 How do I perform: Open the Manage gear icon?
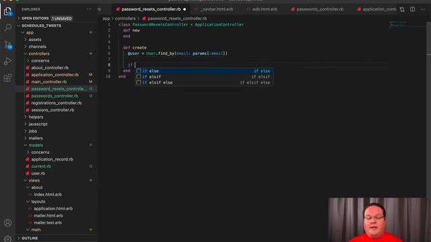[x=7, y=239]
